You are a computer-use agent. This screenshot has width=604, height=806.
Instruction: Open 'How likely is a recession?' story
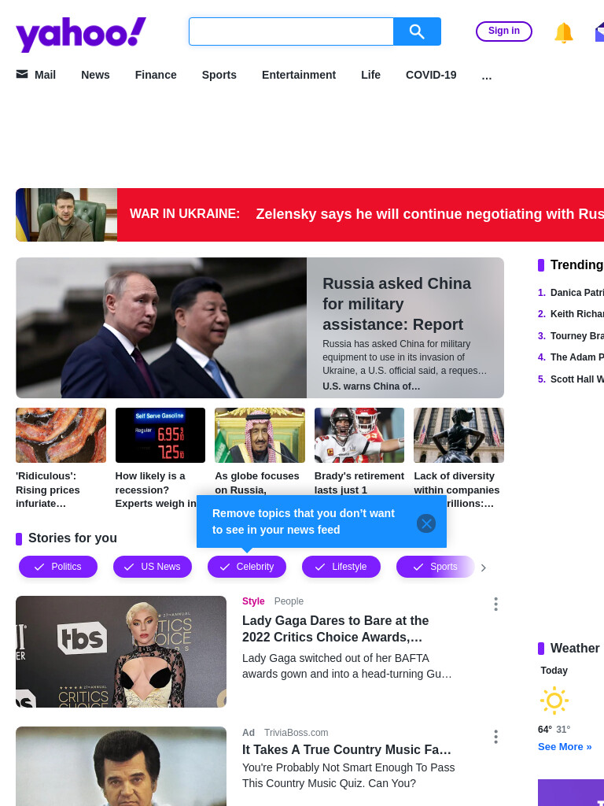pos(156,490)
